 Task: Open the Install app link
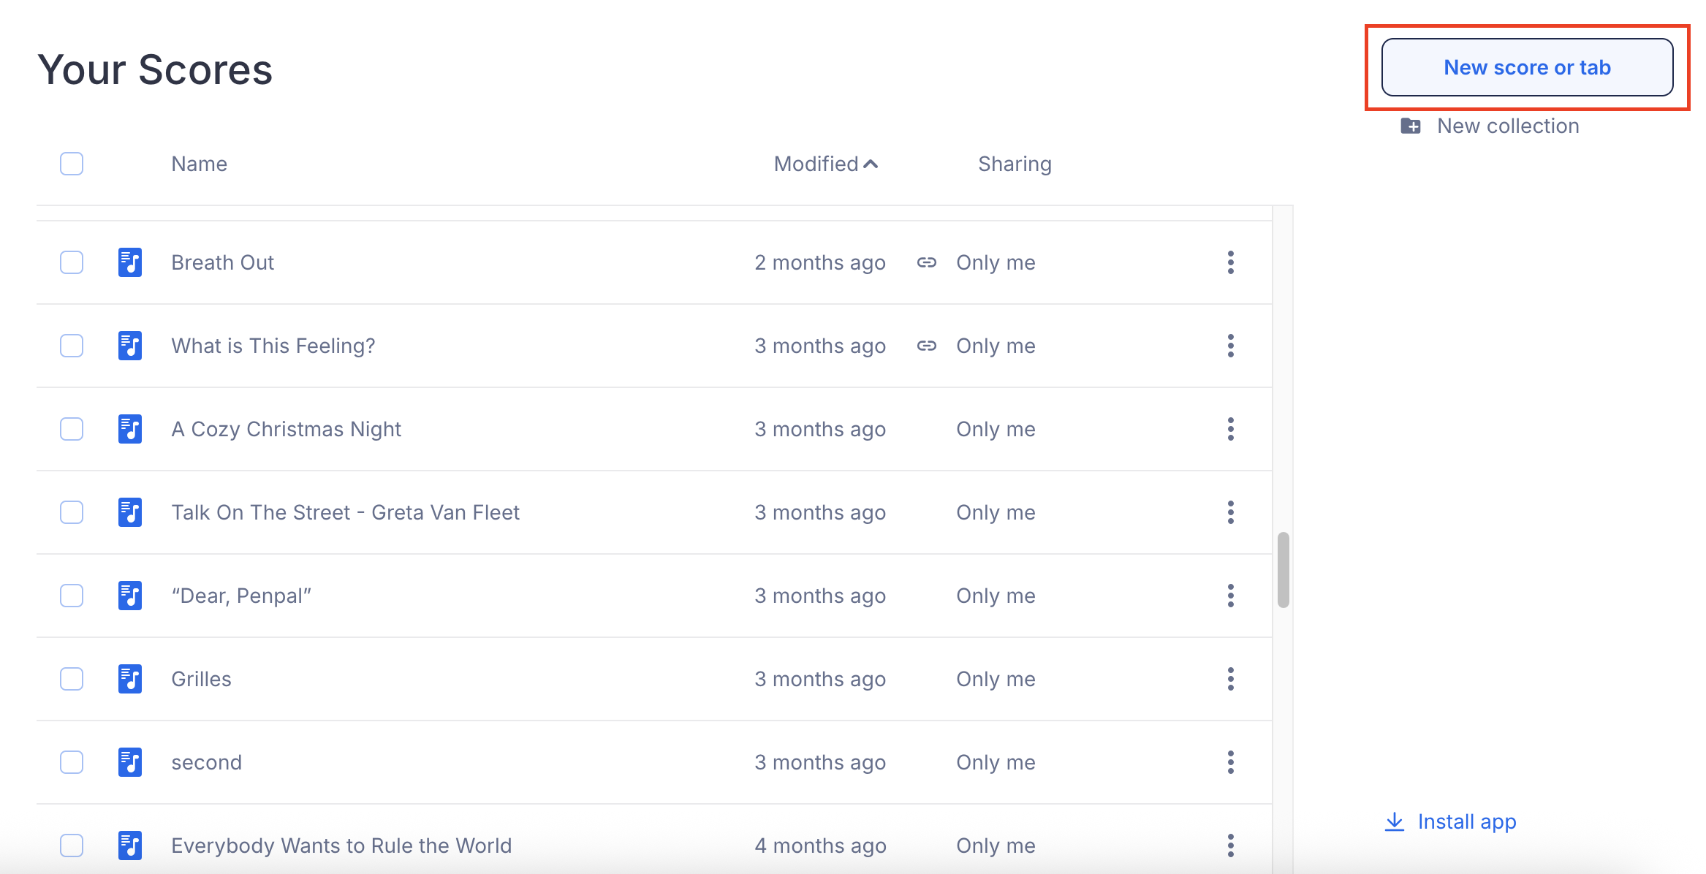point(1466,821)
